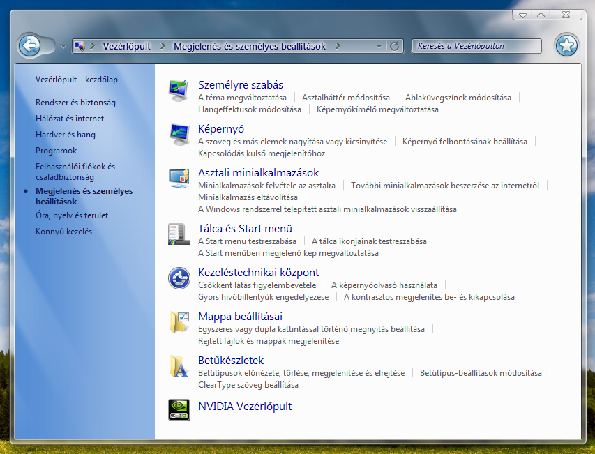Click A képernyőolvasó használata

point(384,285)
